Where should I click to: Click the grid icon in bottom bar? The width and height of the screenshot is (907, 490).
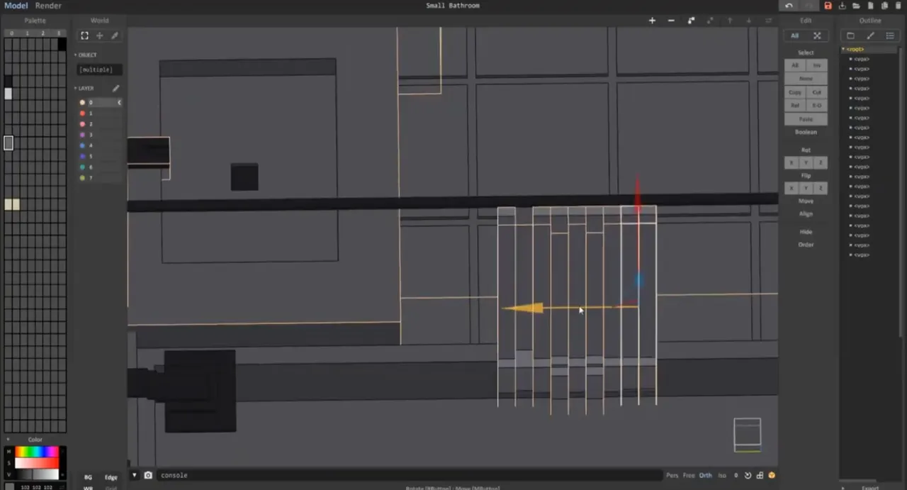click(760, 475)
